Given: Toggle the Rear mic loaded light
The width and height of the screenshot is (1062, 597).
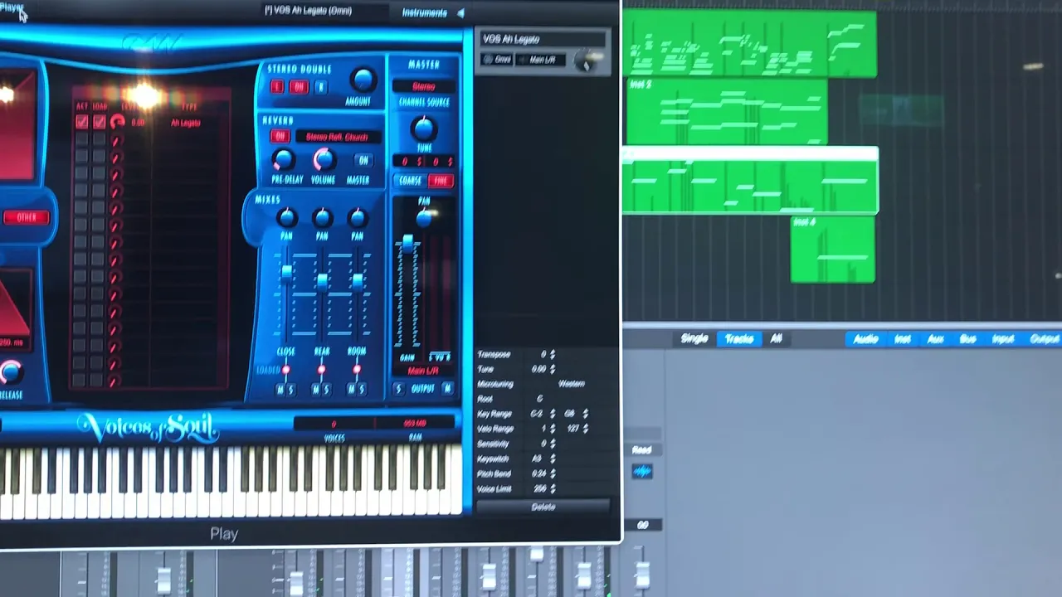Looking at the screenshot, I should 321,370.
